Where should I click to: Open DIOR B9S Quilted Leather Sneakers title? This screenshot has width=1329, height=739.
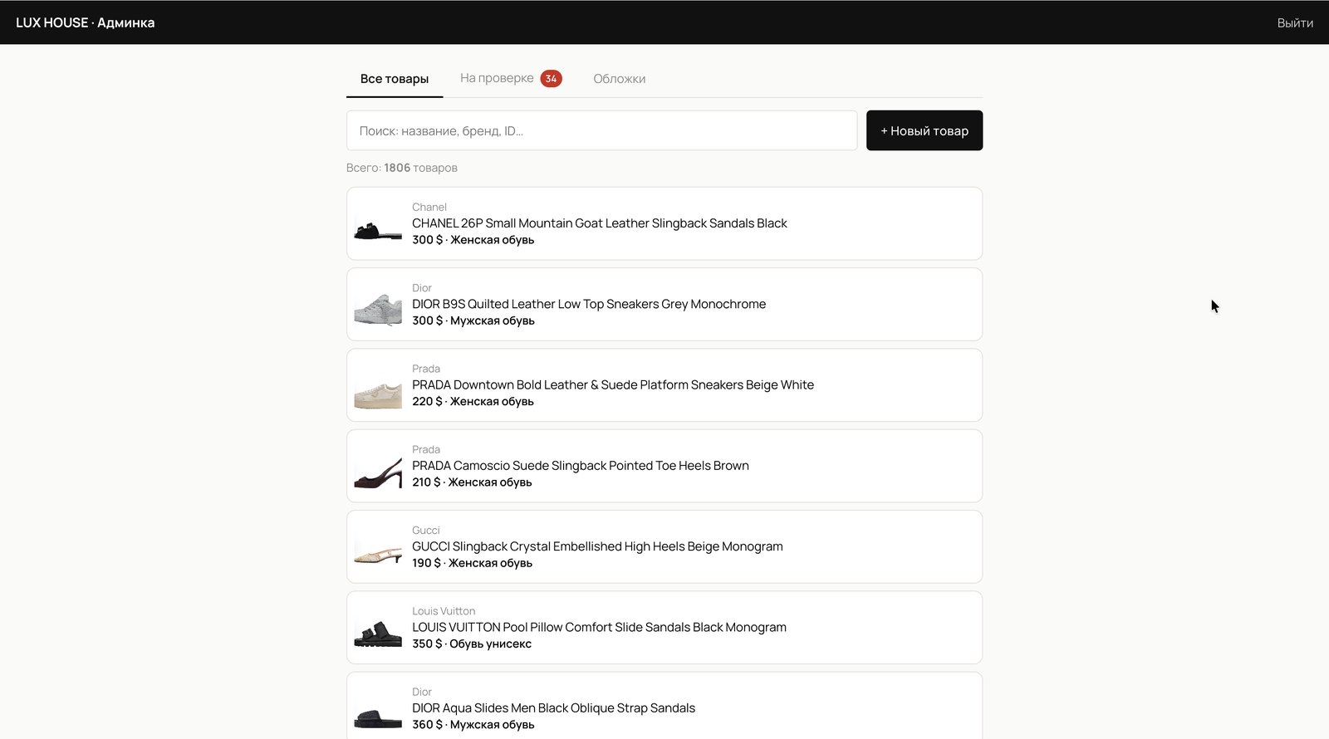(x=589, y=304)
